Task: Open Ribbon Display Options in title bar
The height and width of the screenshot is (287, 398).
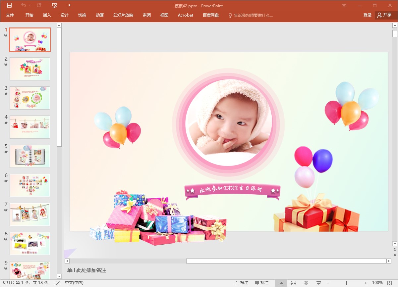Action: (344, 5)
